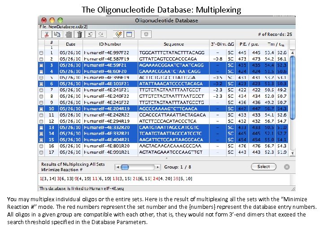Check the box for record 12
The height and width of the screenshot is (242, 323).
pyautogui.click(x=41, y=121)
